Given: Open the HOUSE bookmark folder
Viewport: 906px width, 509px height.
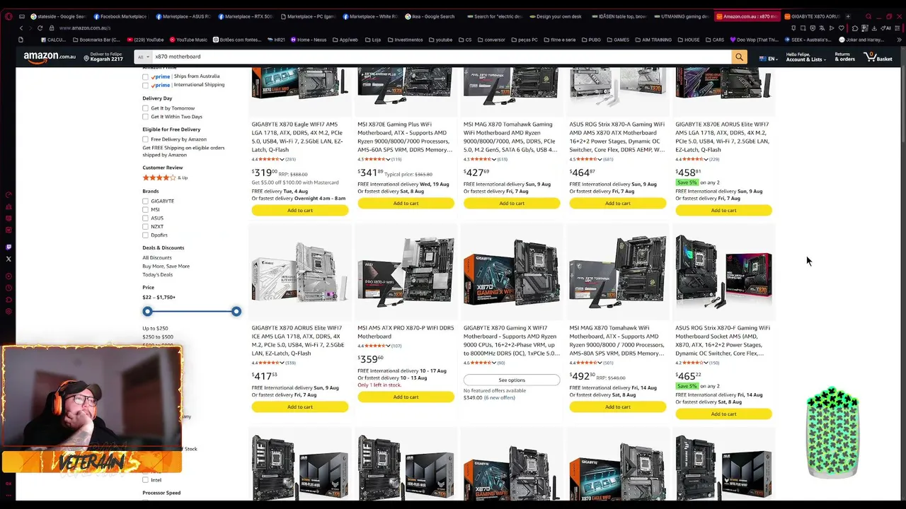Looking at the screenshot, I should pos(689,40).
